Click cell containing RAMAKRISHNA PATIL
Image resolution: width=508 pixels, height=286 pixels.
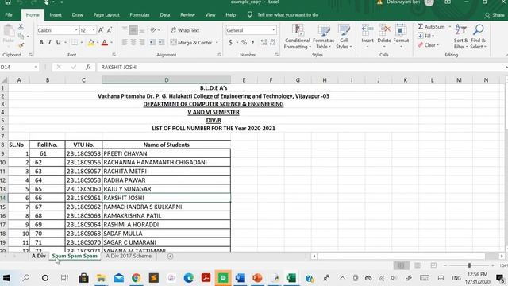(x=166, y=215)
